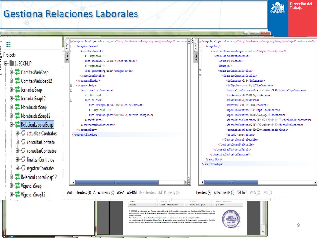Click the finalizarContratos operation icon
317x238 pixels.
tap(24, 159)
